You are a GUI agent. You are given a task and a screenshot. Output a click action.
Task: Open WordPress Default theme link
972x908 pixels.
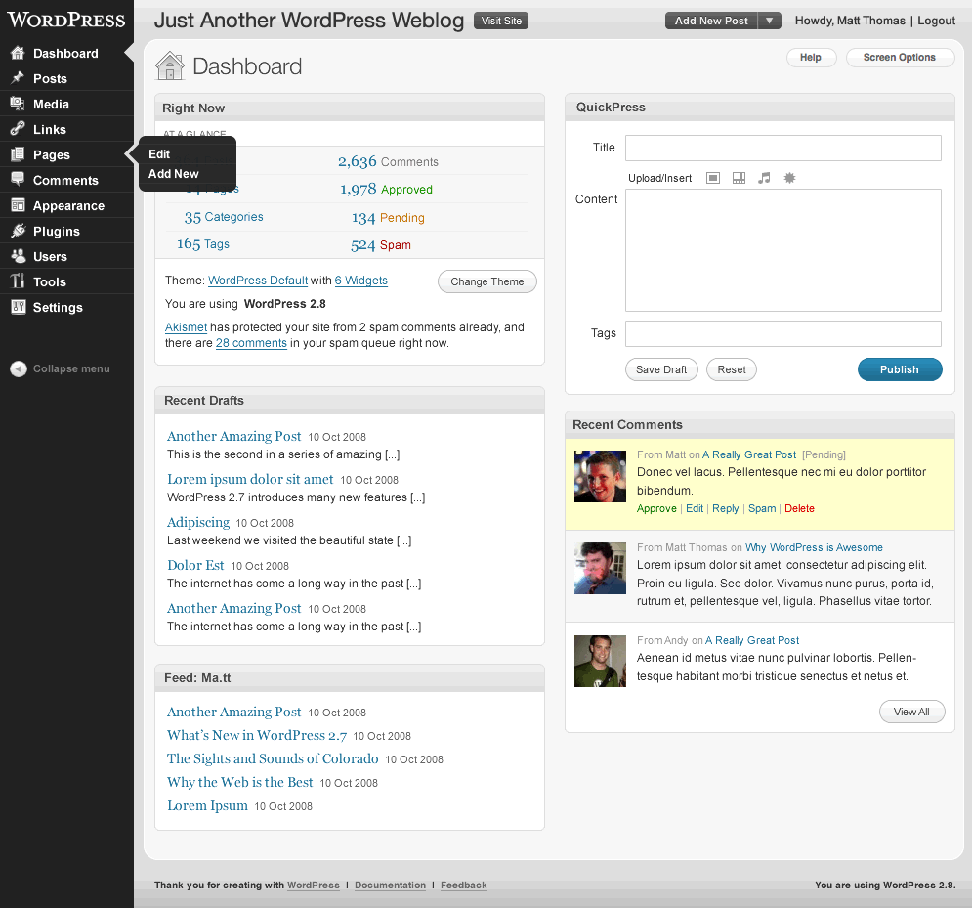(258, 281)
